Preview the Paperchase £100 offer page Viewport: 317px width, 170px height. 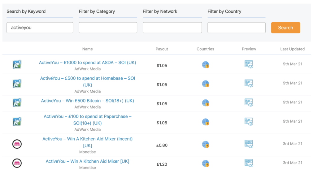point(249,121)
